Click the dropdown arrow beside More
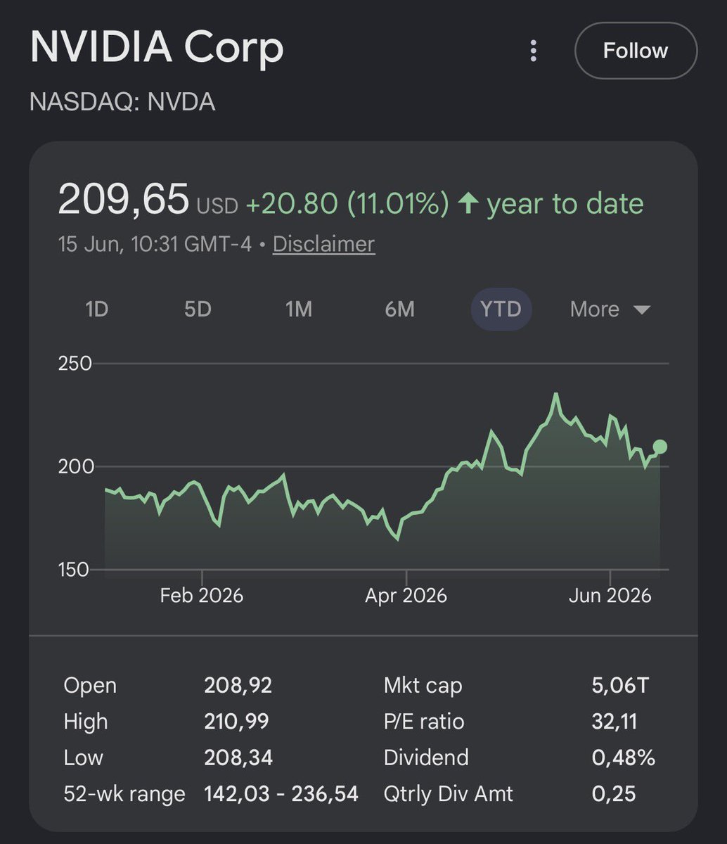Screen dimensions: 727x844 (x=641, y=310)
